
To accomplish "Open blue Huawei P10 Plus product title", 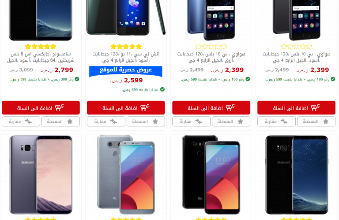I will coord(211,57).
